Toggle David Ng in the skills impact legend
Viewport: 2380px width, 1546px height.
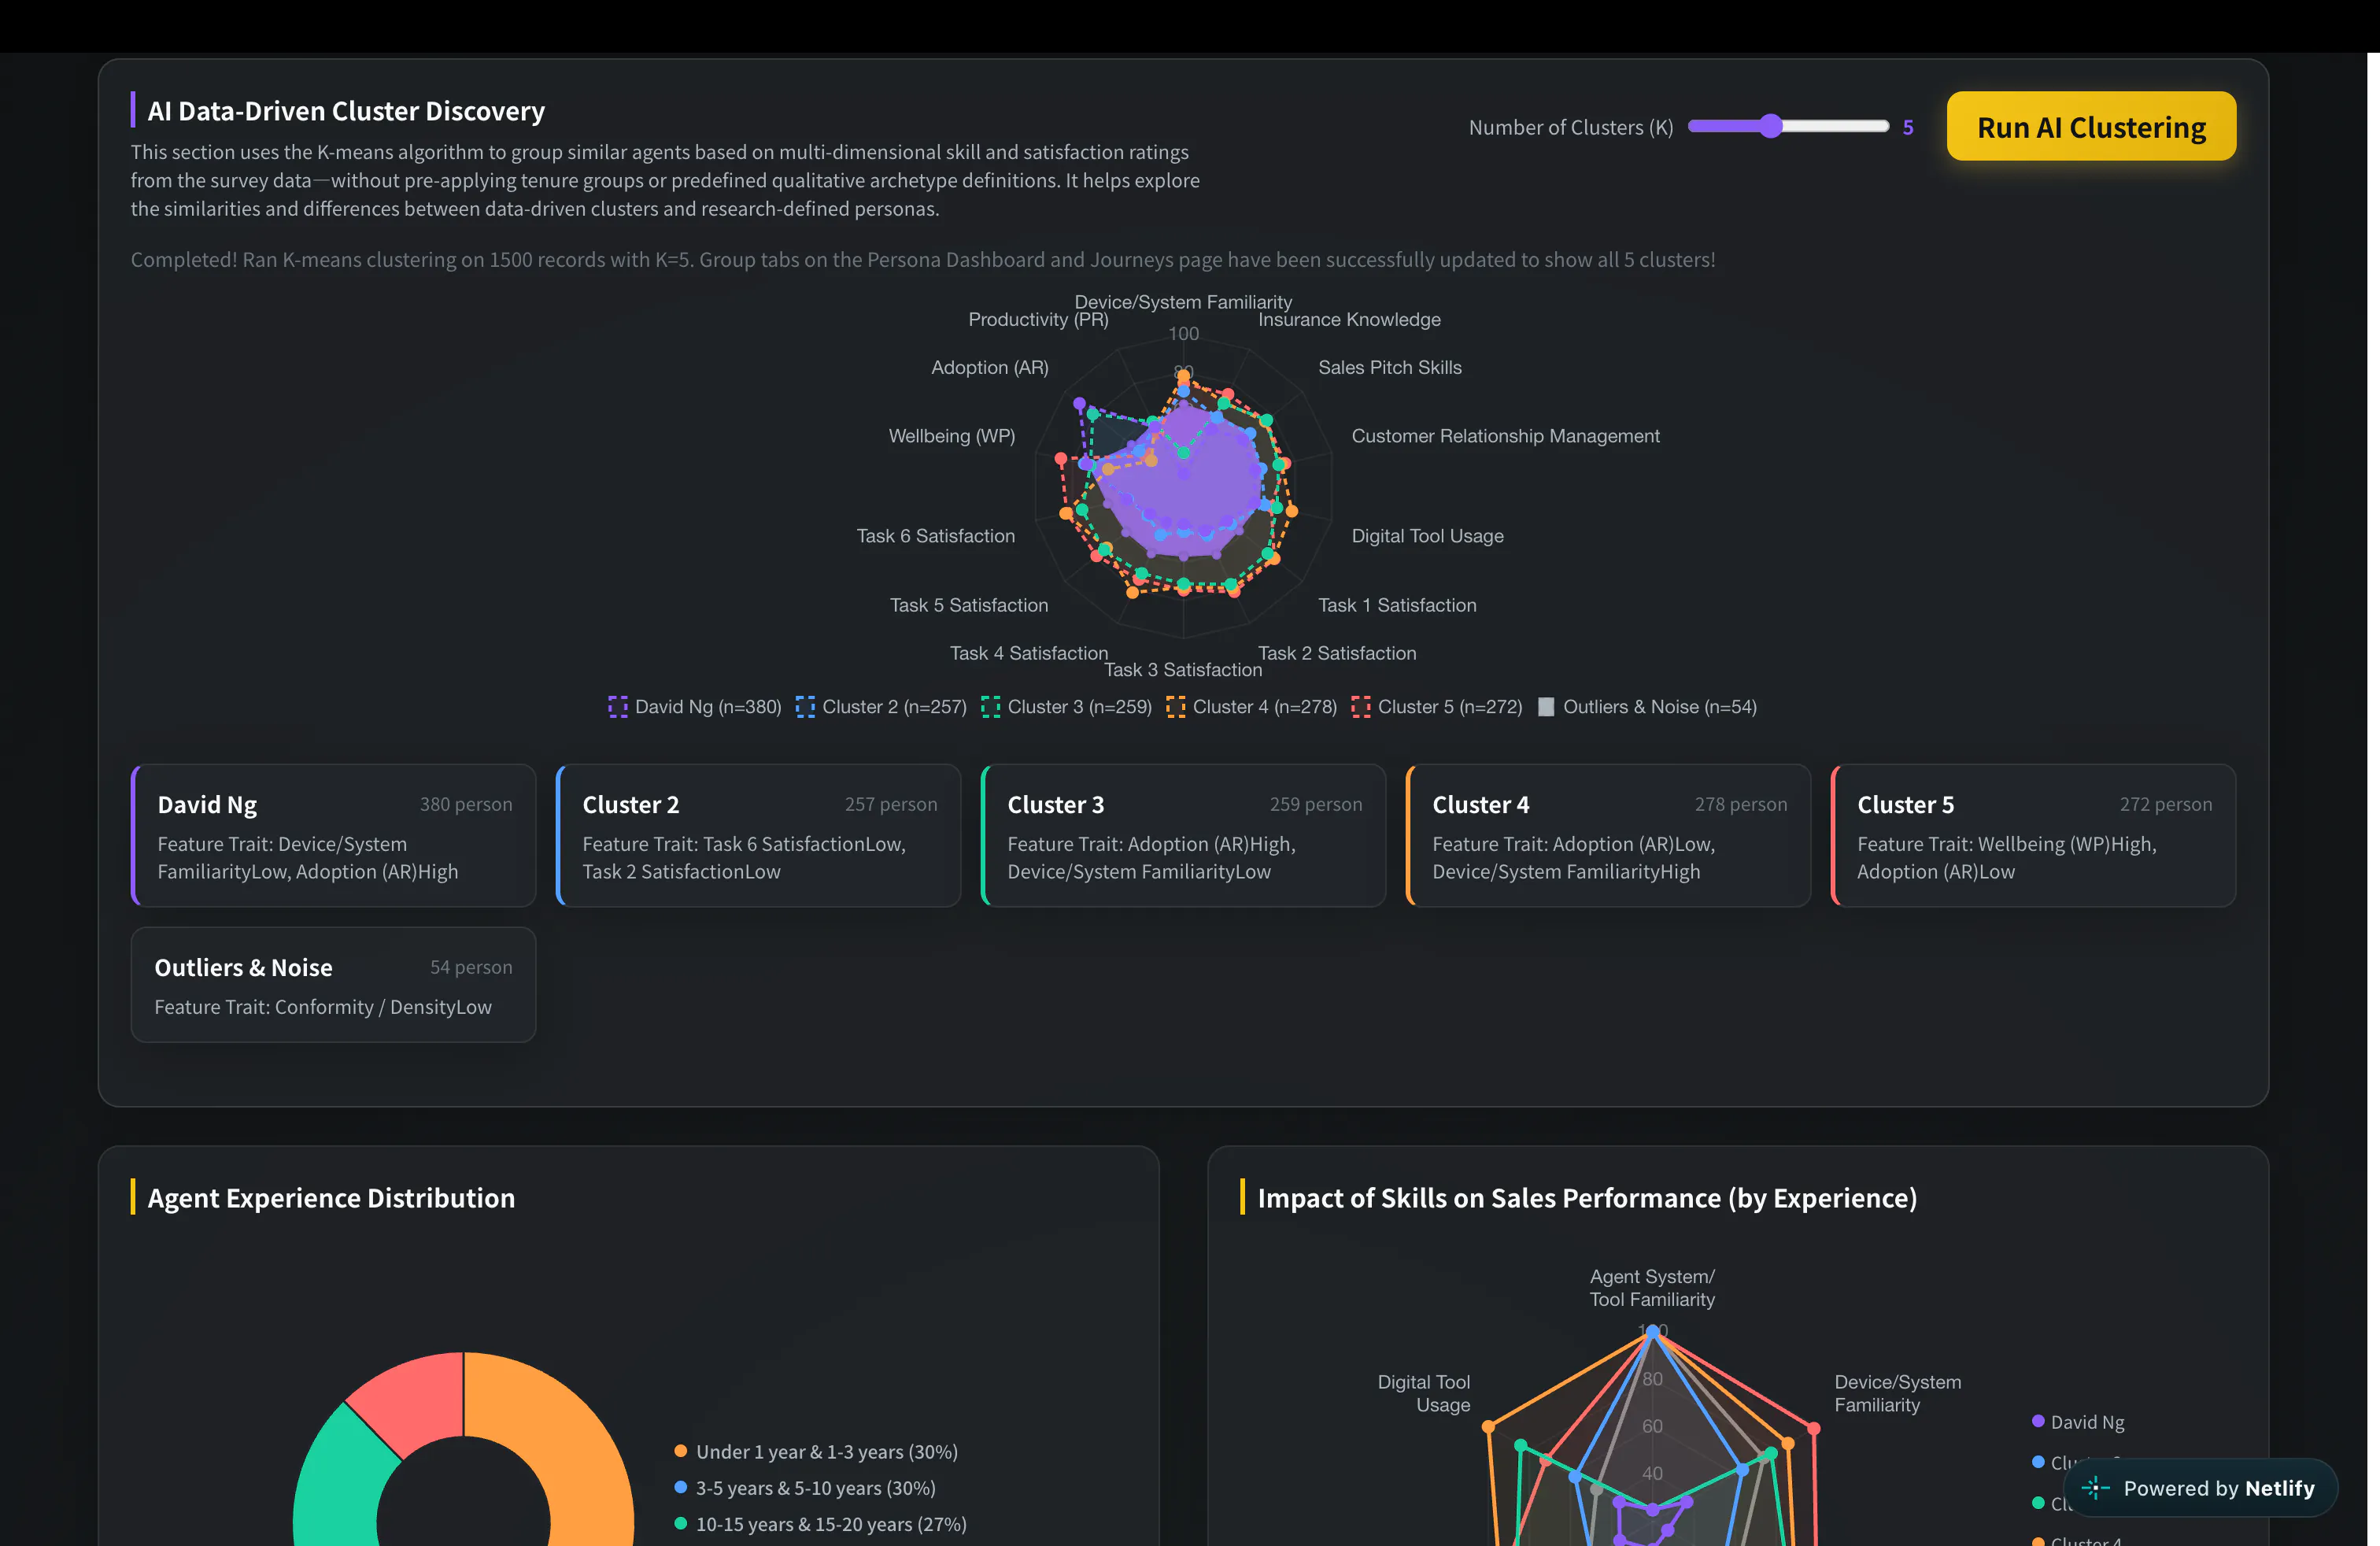[2077, 1422]
